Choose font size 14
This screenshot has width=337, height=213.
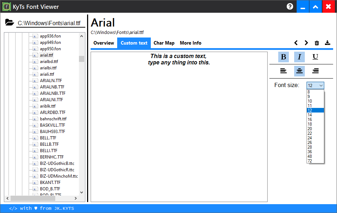click(315, 115)
